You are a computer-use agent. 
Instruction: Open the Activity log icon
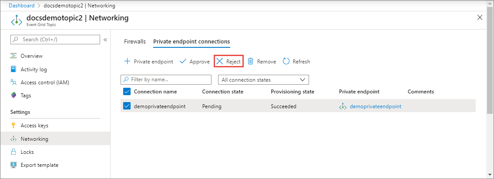pyautogui.click(x=13, y=69)
